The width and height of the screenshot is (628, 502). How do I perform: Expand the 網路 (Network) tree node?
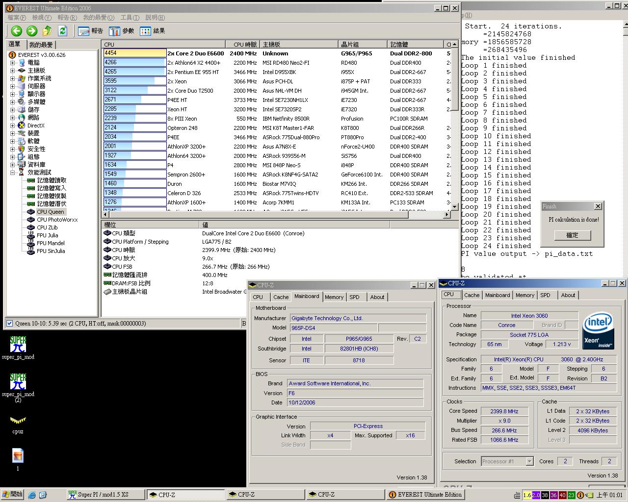[x=12, y=118]
